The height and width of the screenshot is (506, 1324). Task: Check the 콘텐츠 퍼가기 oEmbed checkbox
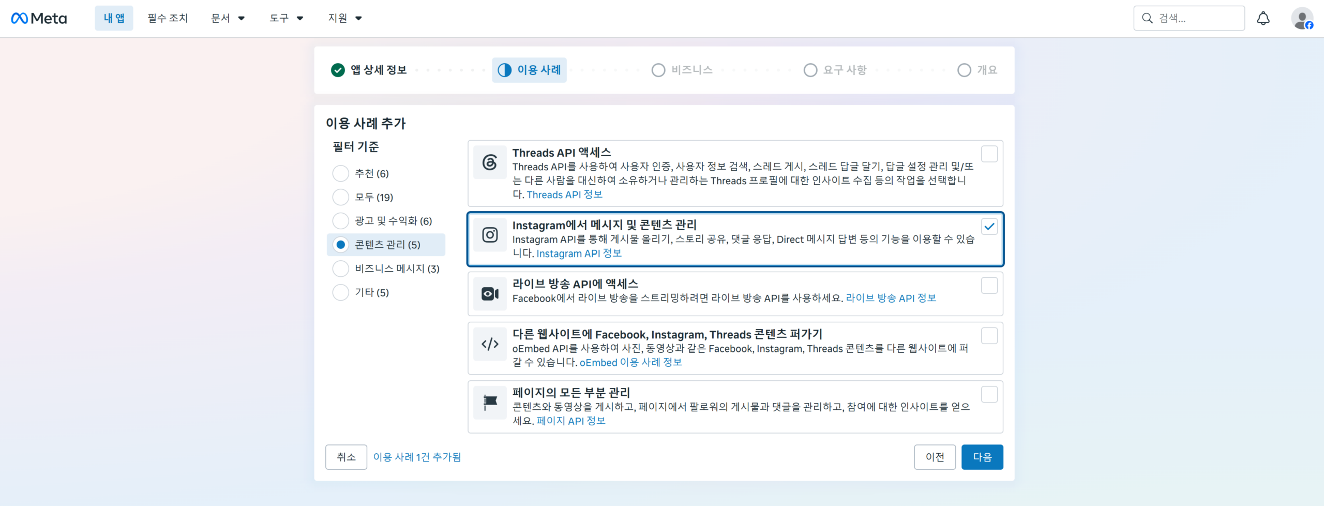(989, 336)
